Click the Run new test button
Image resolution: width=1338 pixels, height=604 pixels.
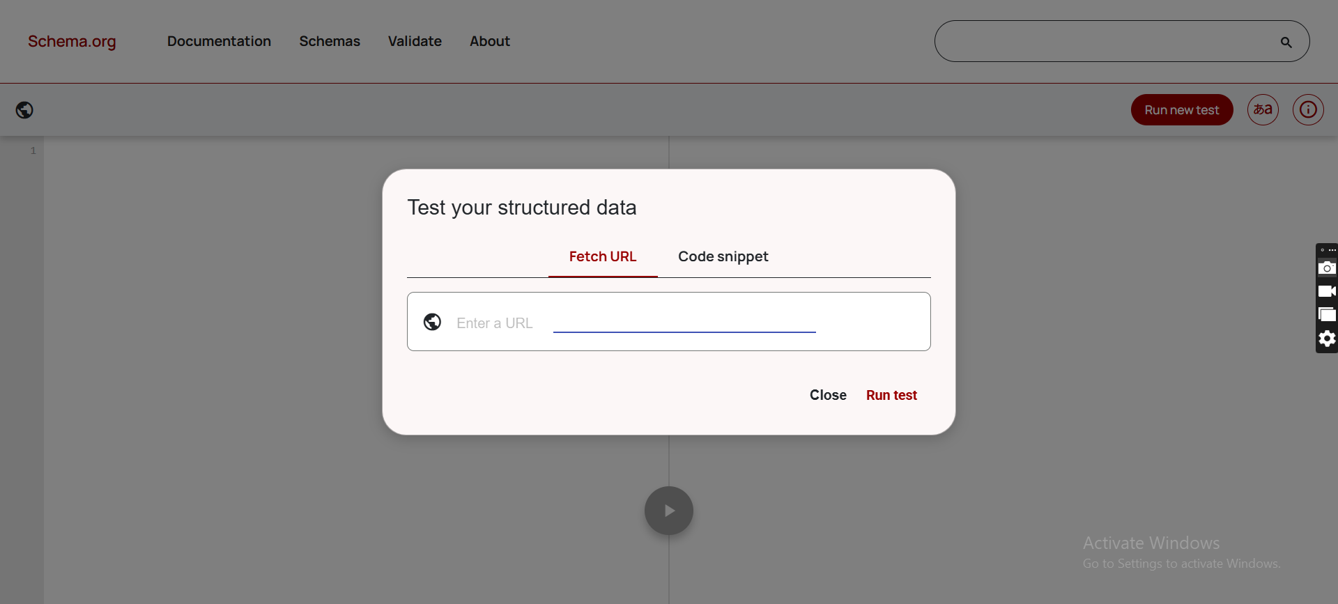[1181, 110]
